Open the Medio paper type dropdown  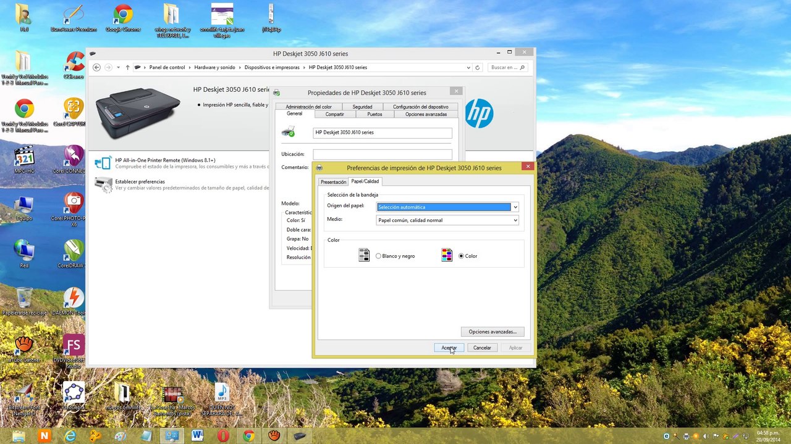tap(447, 220)
